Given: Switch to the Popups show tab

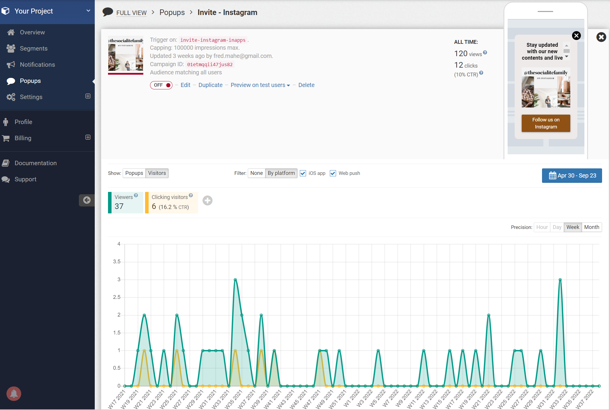Looking at the screenshot, I should coord(134,173).
